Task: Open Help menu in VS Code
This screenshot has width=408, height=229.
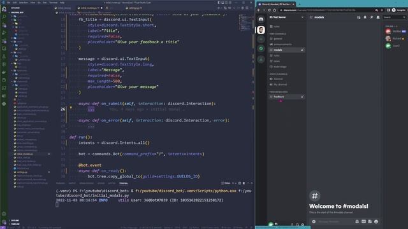Action: coord(62,3)
